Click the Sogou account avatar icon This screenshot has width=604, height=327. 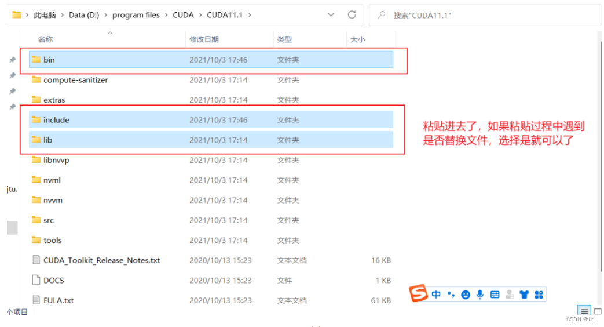click(x=509, y=295)
